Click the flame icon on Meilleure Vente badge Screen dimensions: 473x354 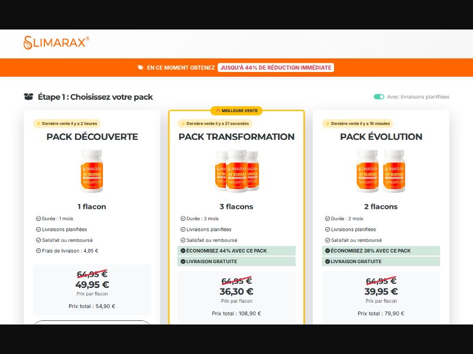(x=218, y=111)
